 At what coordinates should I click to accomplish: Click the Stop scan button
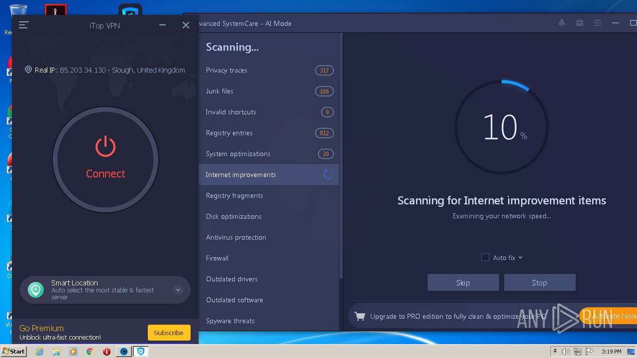539,282
